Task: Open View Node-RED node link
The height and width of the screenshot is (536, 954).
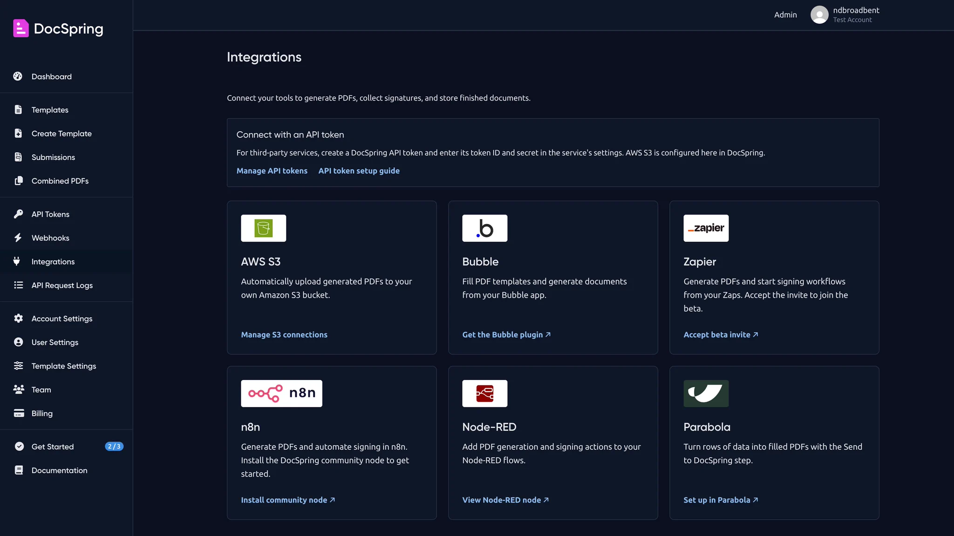Action: pyautogui.click(x=505, y=500)
